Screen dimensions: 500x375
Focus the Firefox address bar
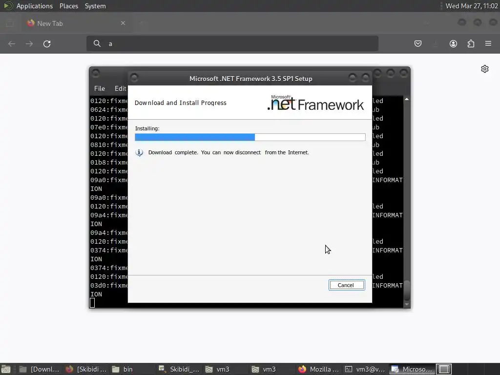[232, 43]
